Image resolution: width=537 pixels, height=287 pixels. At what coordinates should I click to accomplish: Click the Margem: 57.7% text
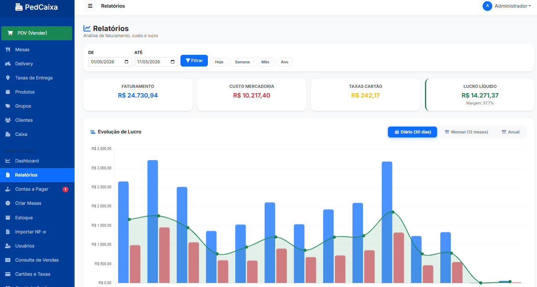coord(480,103)
